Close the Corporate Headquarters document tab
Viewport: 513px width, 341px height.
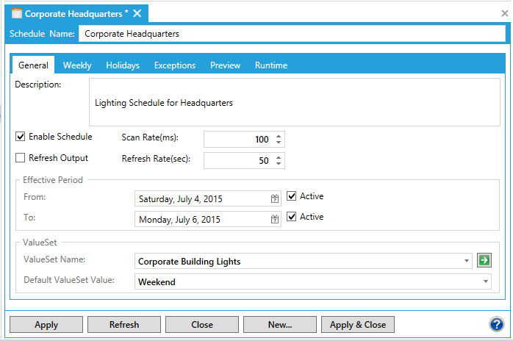click(137, 13)
